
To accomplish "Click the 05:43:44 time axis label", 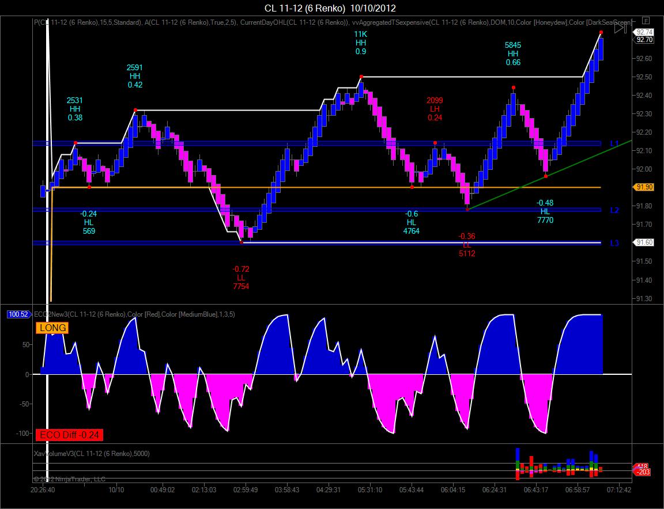I will click(411, 490).
